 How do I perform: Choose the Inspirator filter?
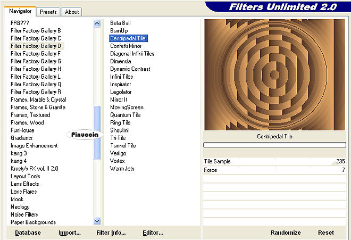point(120,85)
